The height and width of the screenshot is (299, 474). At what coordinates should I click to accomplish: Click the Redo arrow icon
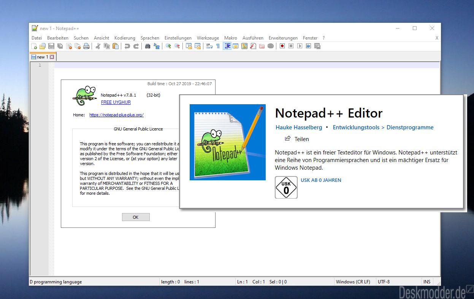[136, 46]
